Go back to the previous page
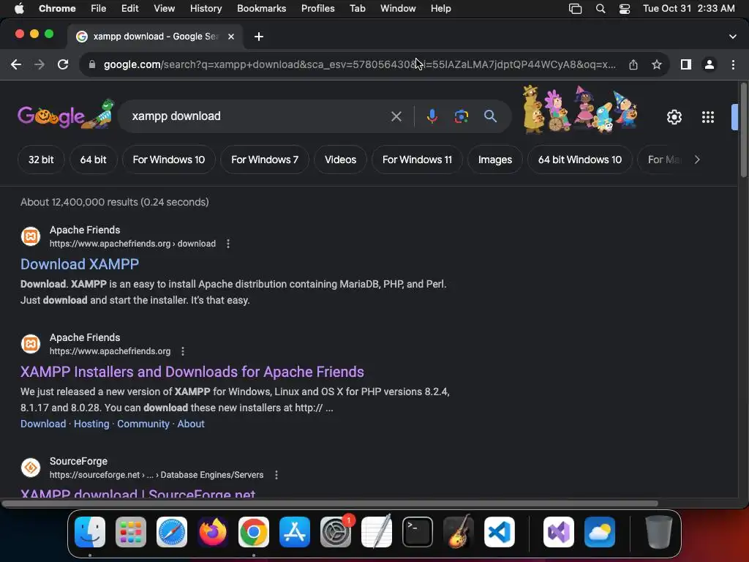This screenshot has height=562, width=749. click(16, 64)
